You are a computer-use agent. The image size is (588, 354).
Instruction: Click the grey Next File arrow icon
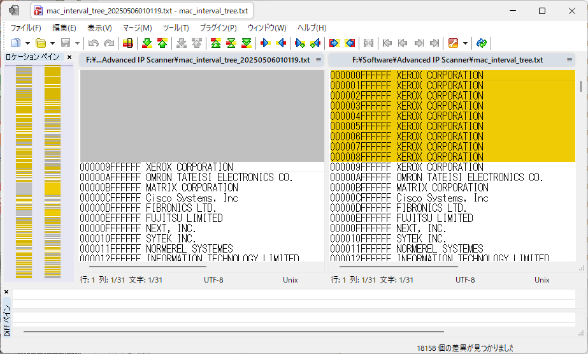[419, 43]
